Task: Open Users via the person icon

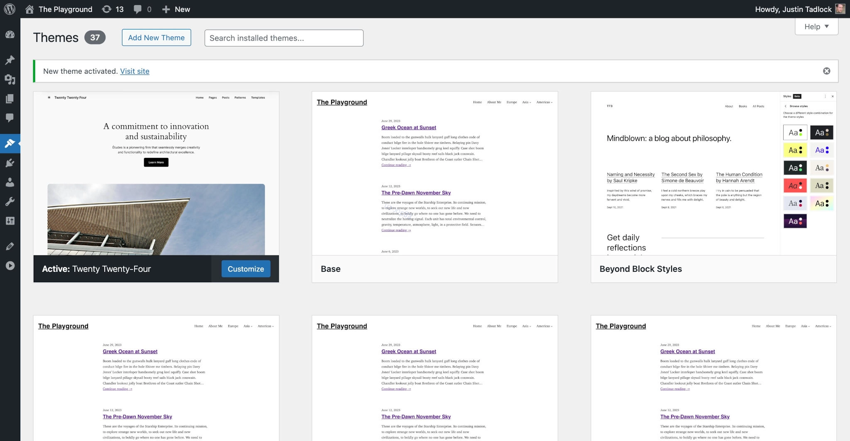Action: click(x=10, y=182)
